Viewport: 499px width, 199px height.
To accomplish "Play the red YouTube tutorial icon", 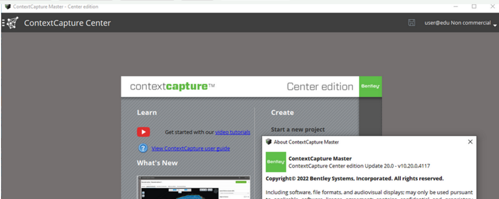I will (x=144, y=132).
